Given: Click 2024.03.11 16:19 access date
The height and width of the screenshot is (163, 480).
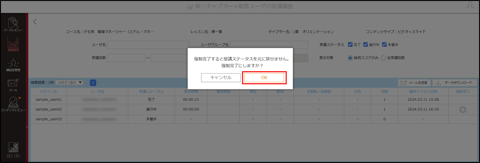Looking at the screenshot, I should 423,109.
